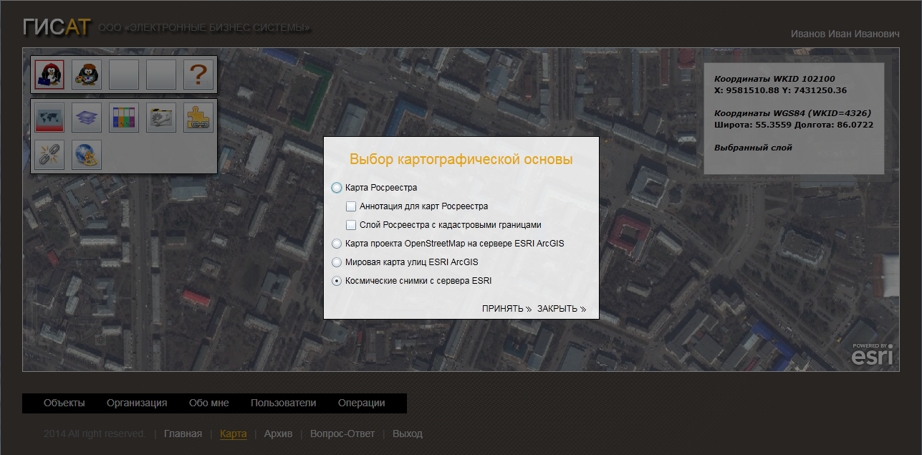Click the puzzle piece with chain icon

pos(198,118)
